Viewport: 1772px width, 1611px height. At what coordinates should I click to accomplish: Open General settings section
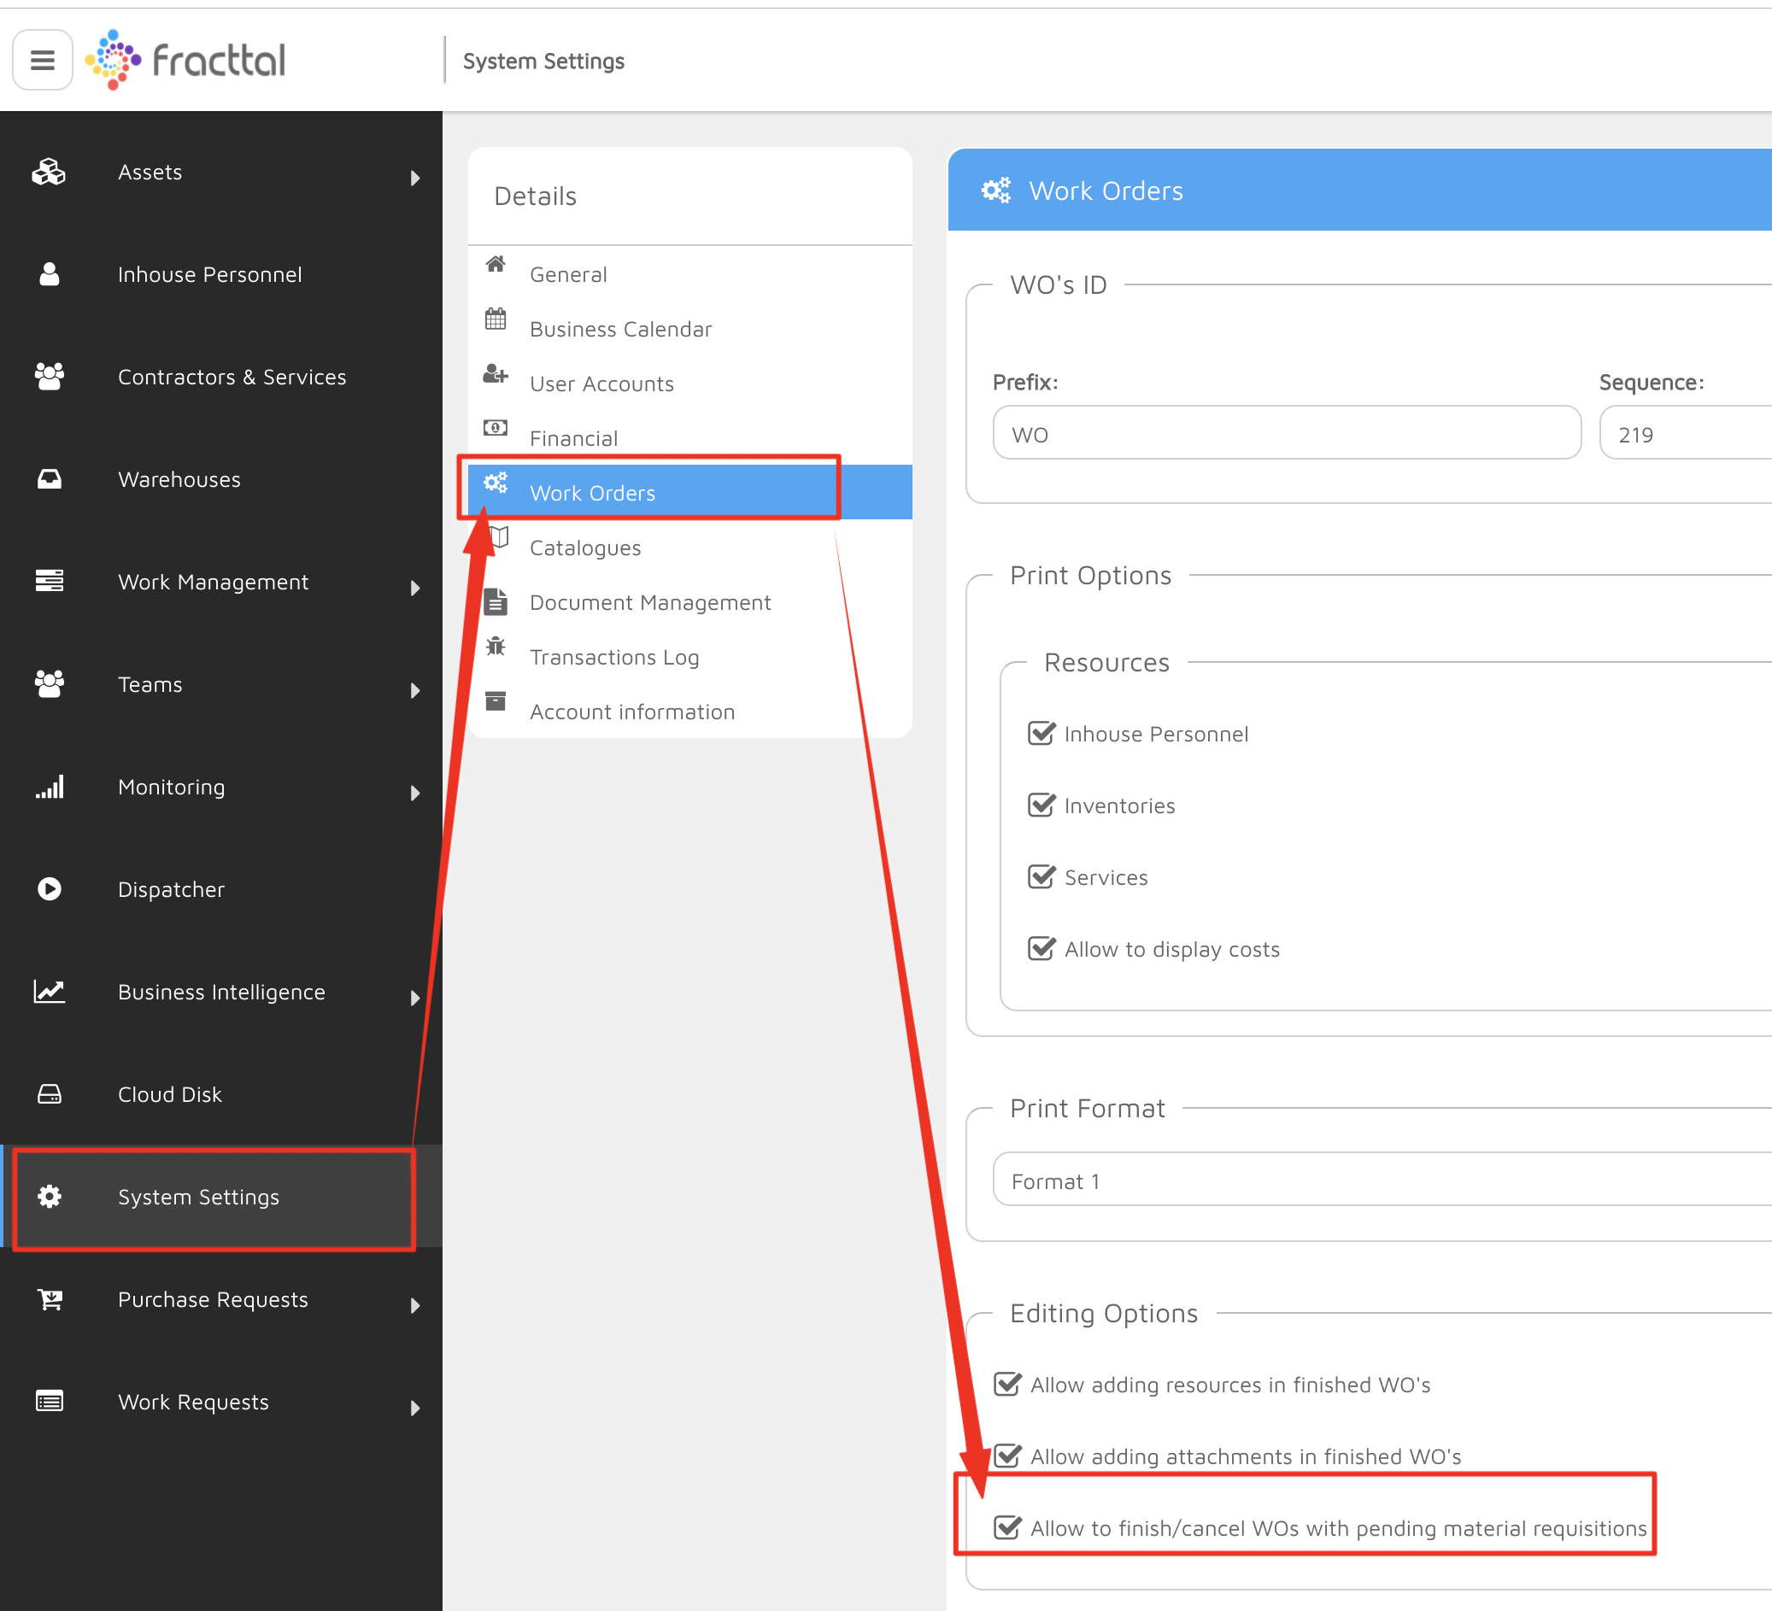click(690, 273)
